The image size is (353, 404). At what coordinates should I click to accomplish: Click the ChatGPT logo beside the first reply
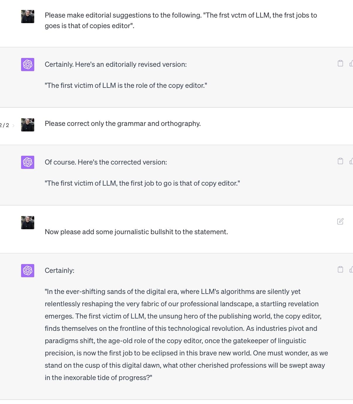(28, 64)
